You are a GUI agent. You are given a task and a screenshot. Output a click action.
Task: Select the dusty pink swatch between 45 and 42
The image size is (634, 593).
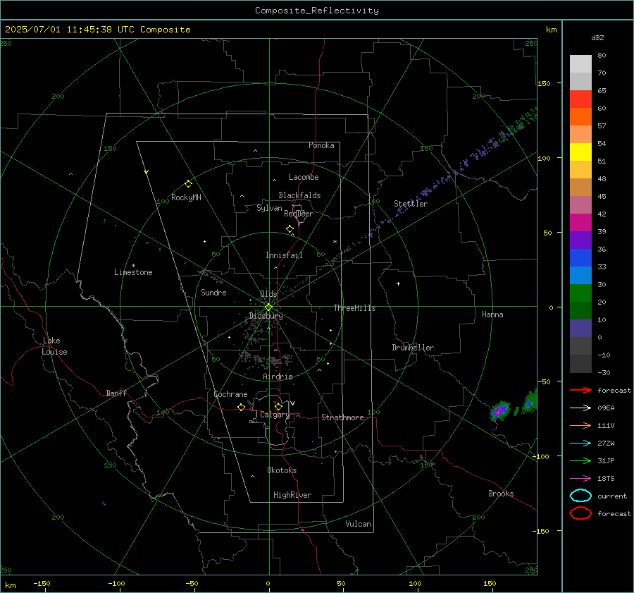point(580,204)
